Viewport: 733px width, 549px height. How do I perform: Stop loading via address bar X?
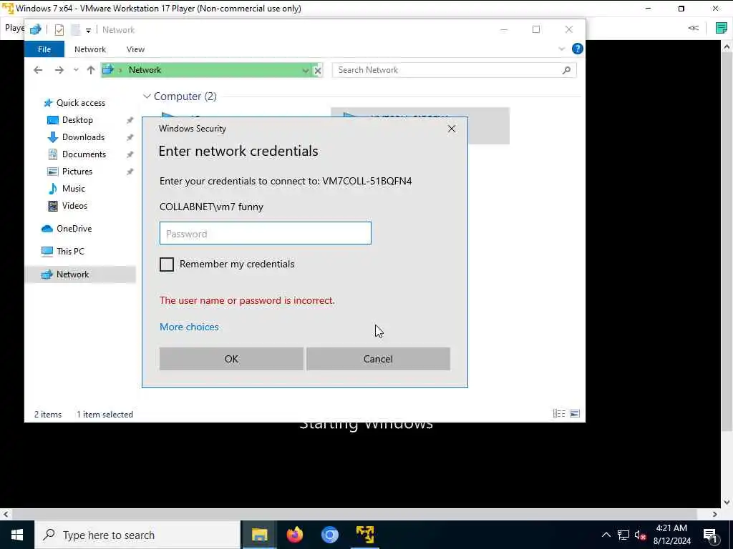(317, 71)
